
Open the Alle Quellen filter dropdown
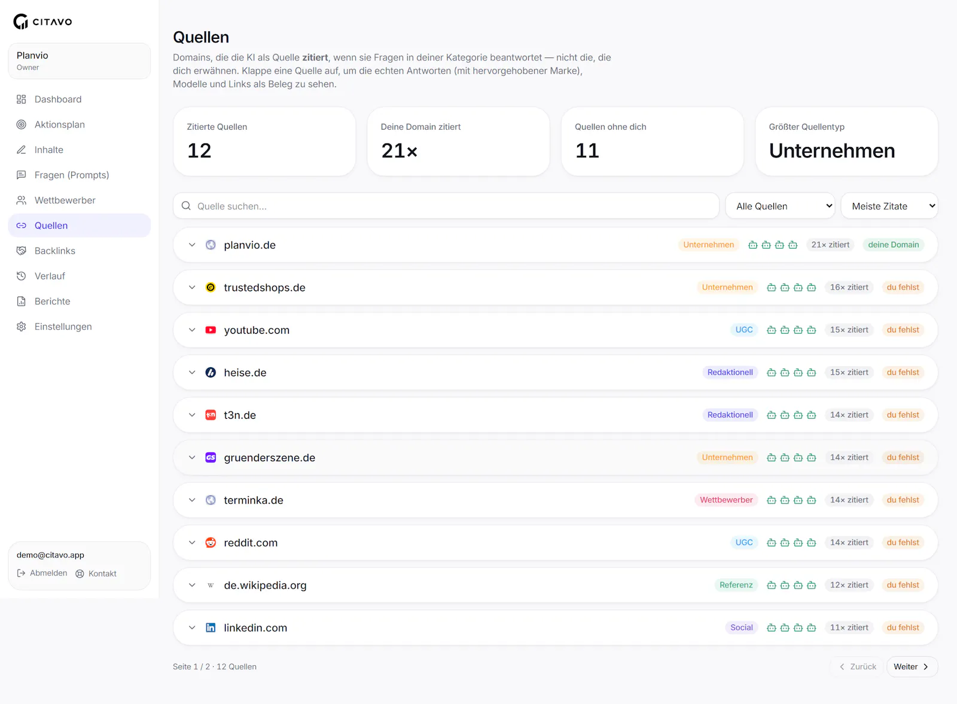click(781, 206)
